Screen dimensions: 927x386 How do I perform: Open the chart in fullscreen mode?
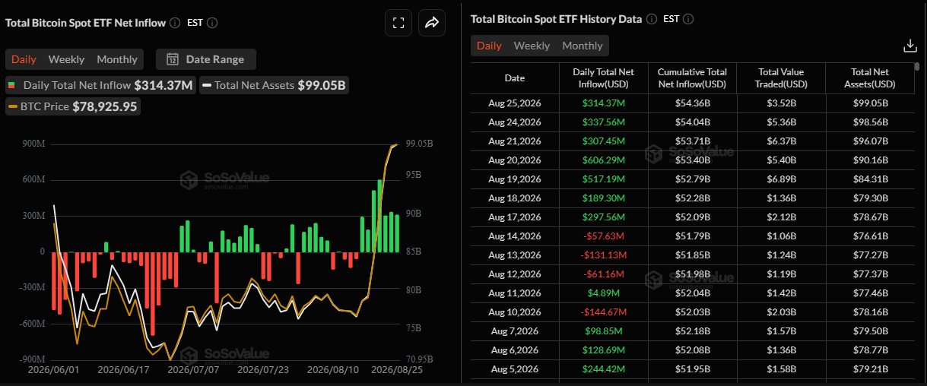coord(398,23)
